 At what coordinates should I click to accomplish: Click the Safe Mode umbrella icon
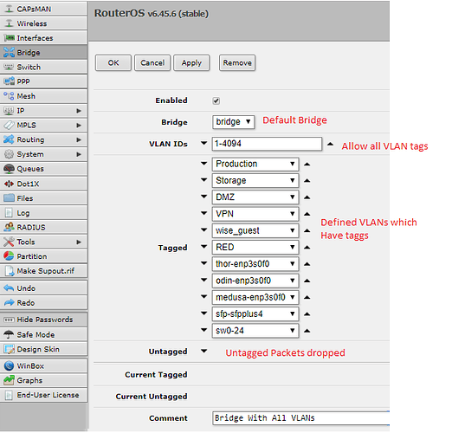coord(9,334)
